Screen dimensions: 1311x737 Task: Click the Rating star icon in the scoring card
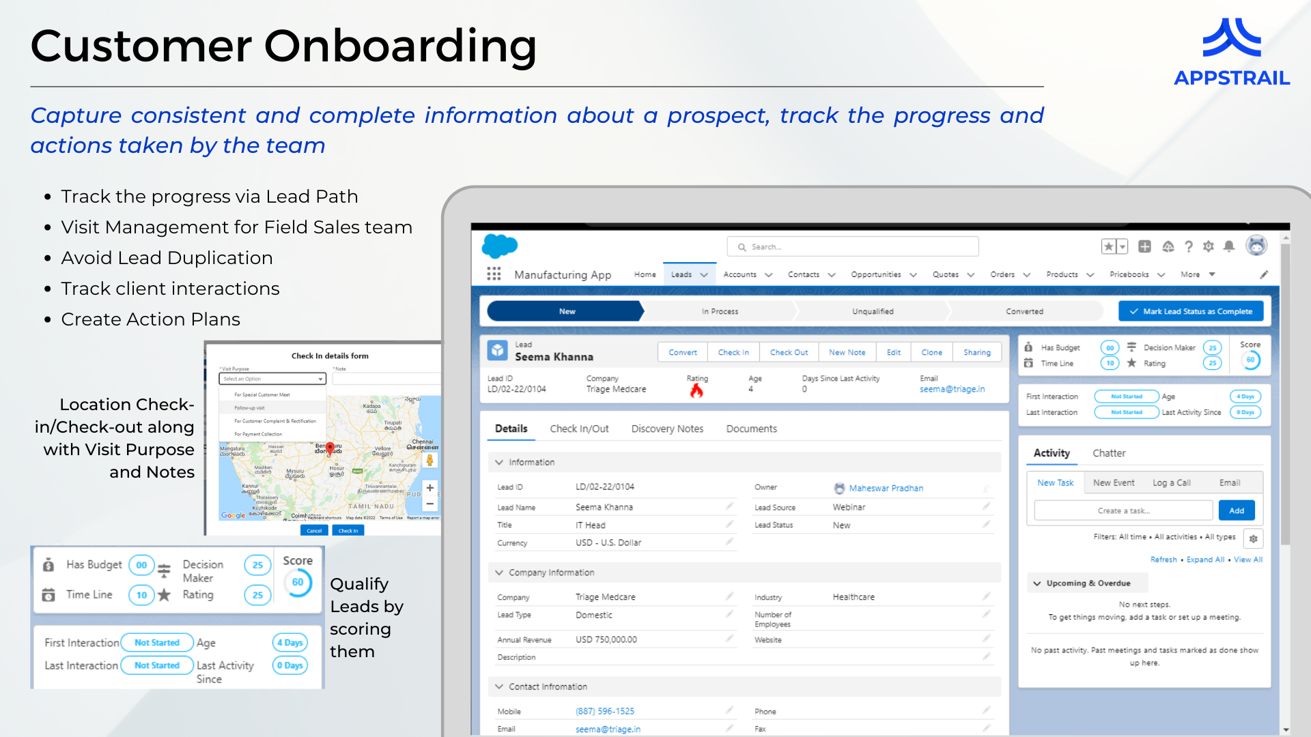(165, 595)
